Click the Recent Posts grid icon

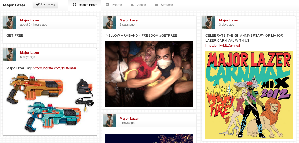click(75, 5)
